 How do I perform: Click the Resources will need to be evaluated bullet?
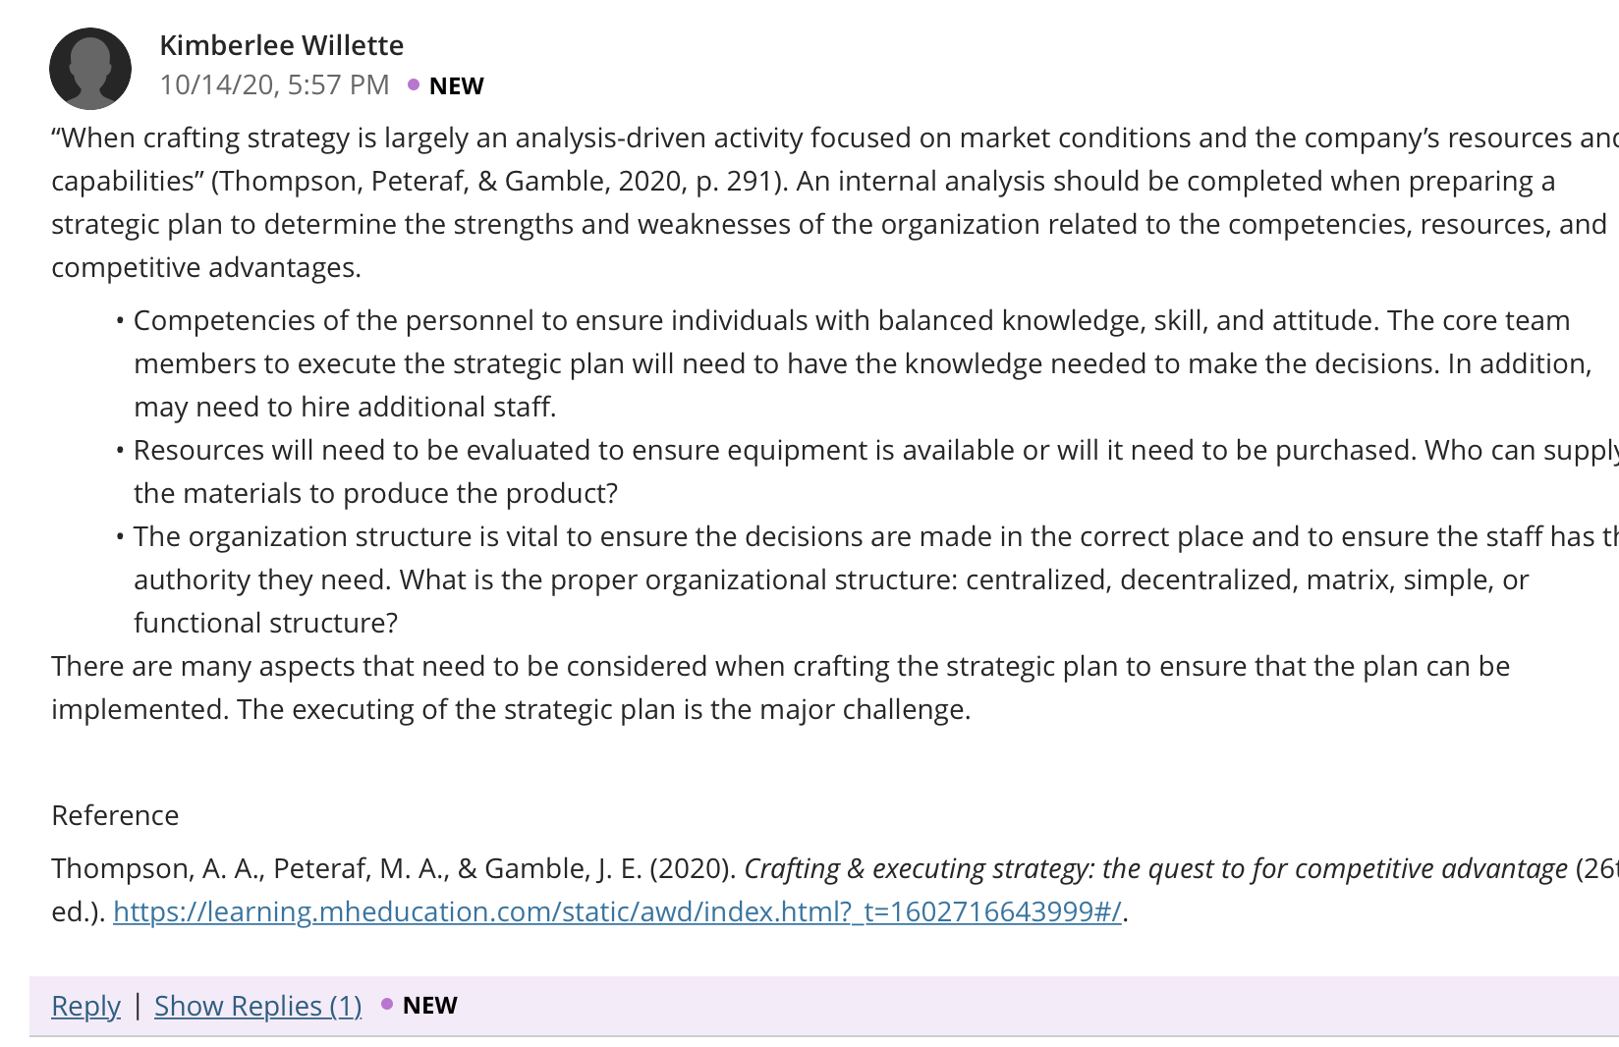866,471
